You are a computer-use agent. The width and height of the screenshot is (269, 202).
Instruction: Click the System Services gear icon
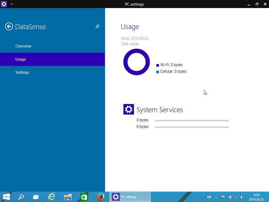[x=129, y=109]
